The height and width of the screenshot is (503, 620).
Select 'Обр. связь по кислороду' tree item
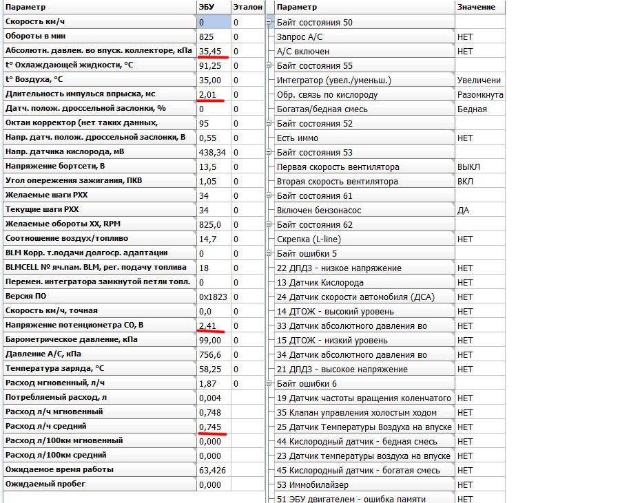pos(364,95)
